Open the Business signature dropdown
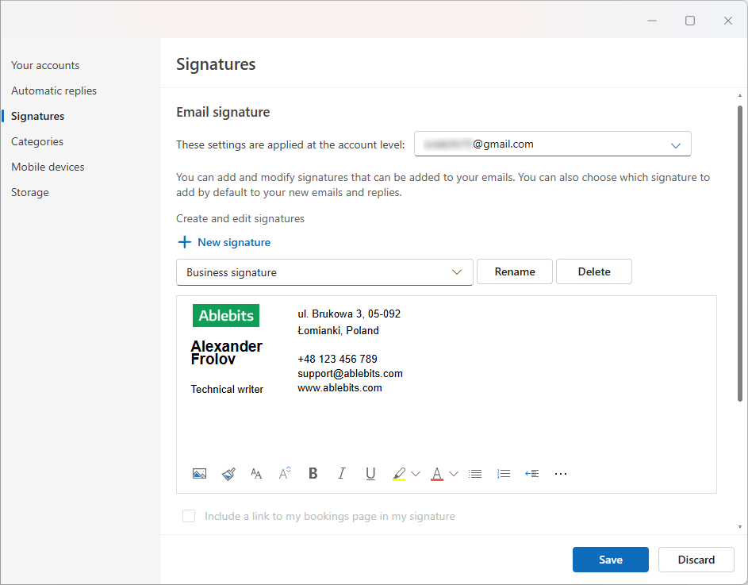748x585 pixels. (x=324, y=272)
